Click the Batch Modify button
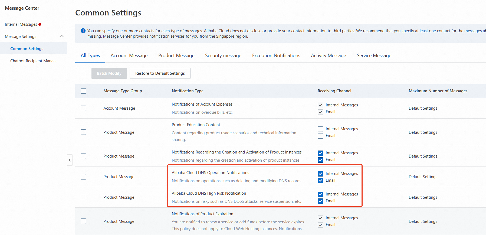This screenshot has width=486, height=235. point(109,73)
